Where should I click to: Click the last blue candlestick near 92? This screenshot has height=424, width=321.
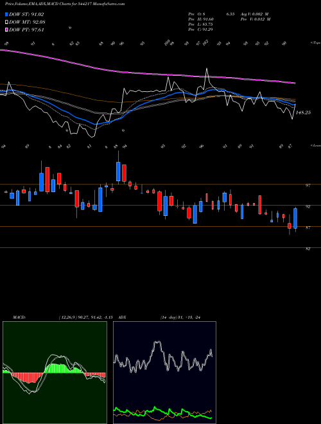(295, 218)
